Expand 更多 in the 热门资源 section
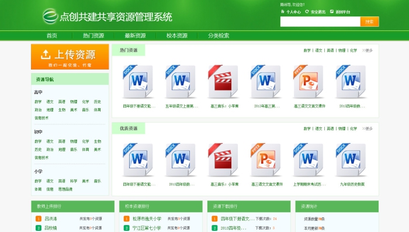This screenshot has width=409, height=232. 368,50
